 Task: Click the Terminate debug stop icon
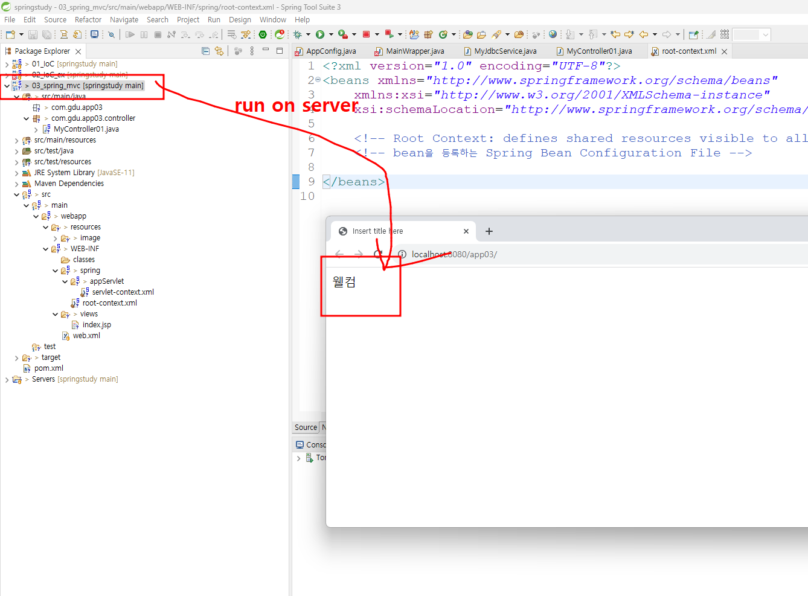(x=158, y=34)
